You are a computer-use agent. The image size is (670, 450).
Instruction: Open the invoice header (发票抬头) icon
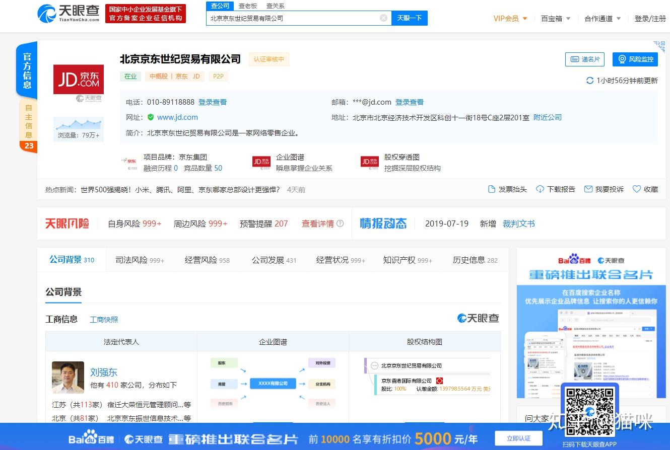[492, 189]
